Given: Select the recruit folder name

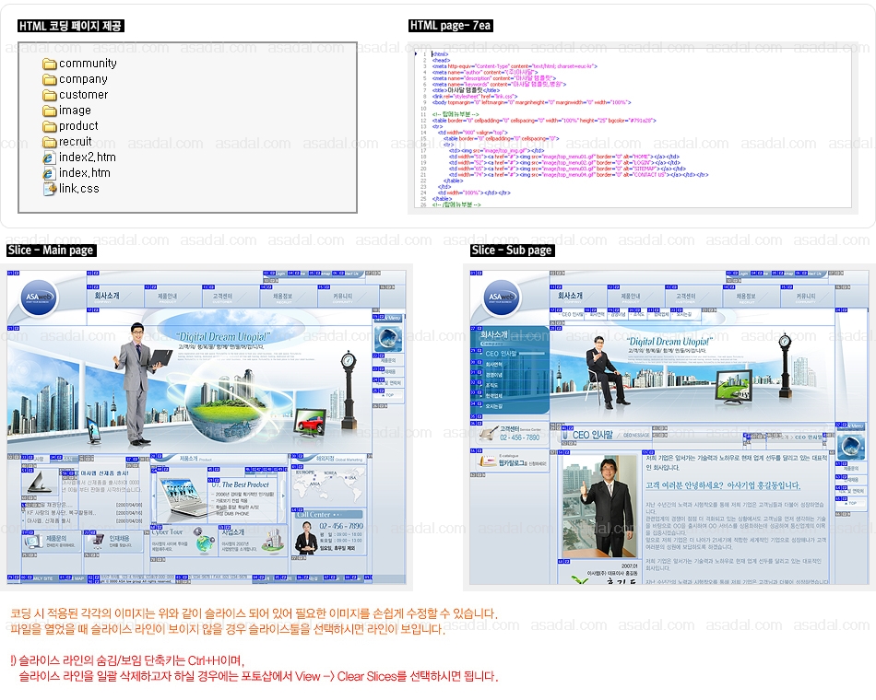Looking at the screenshot, I should pos(76,142).
